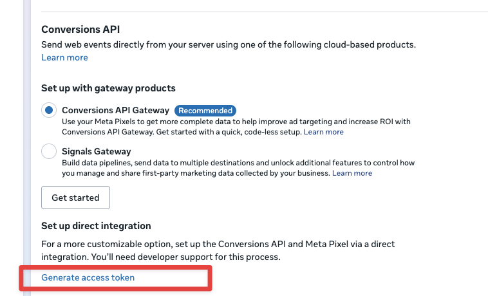488x296 pixels.
Task: Click the 'Set up with gateway products' heading
Action: [108, 88]
